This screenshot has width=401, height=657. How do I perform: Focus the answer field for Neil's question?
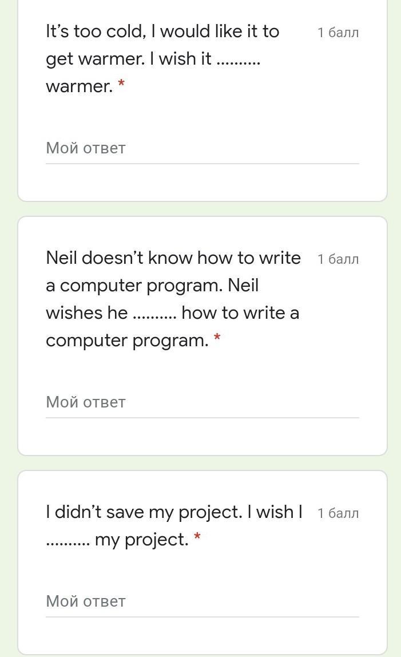pyautogui.click(x=202, y=402)
